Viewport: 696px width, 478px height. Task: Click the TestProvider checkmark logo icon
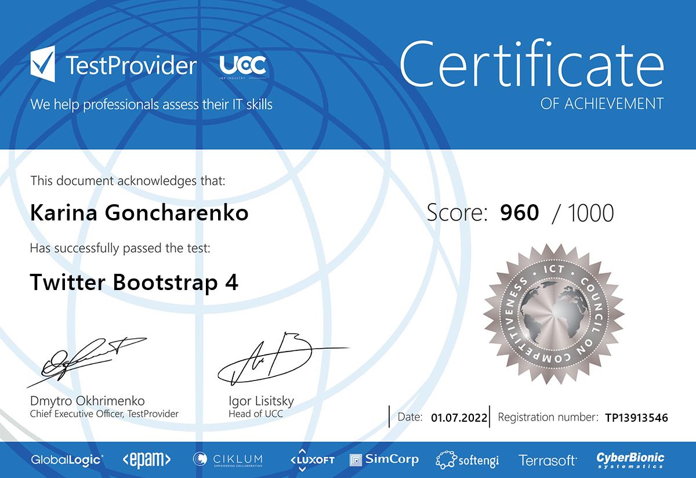[x=43, y=65]
